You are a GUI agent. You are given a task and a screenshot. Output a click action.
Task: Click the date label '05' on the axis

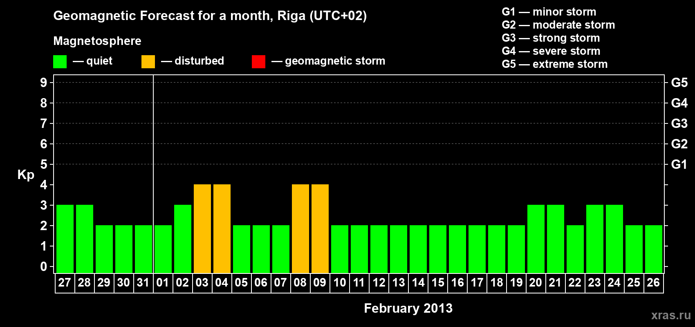pos(241,282)
